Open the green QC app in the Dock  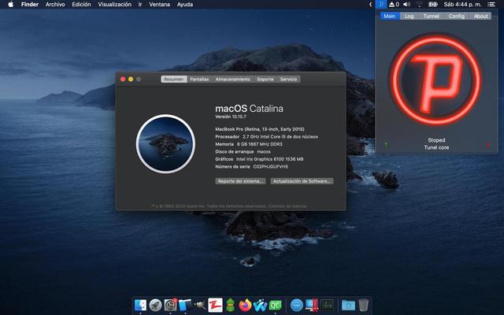(x=276, y=305)
